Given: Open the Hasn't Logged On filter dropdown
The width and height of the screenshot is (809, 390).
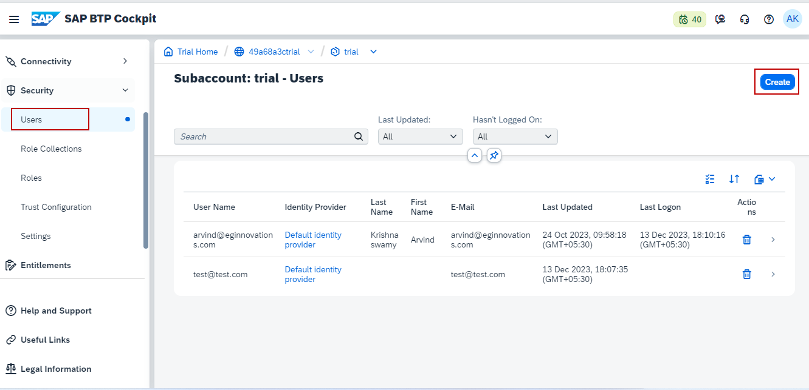Looking at the screenshot, I should 515,136.
